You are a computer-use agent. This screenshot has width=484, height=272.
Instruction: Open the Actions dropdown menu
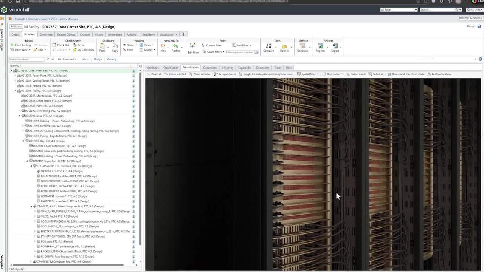point(16,26)
